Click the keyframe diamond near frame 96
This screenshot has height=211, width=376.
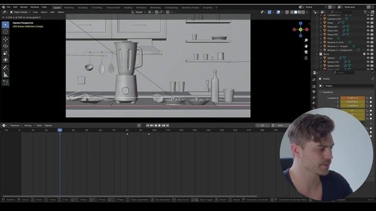coord(149,134)
